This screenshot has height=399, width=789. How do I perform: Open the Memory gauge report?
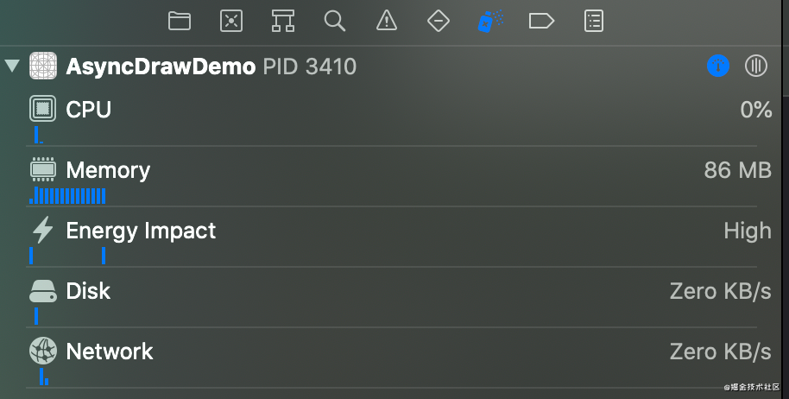[397, 171]
